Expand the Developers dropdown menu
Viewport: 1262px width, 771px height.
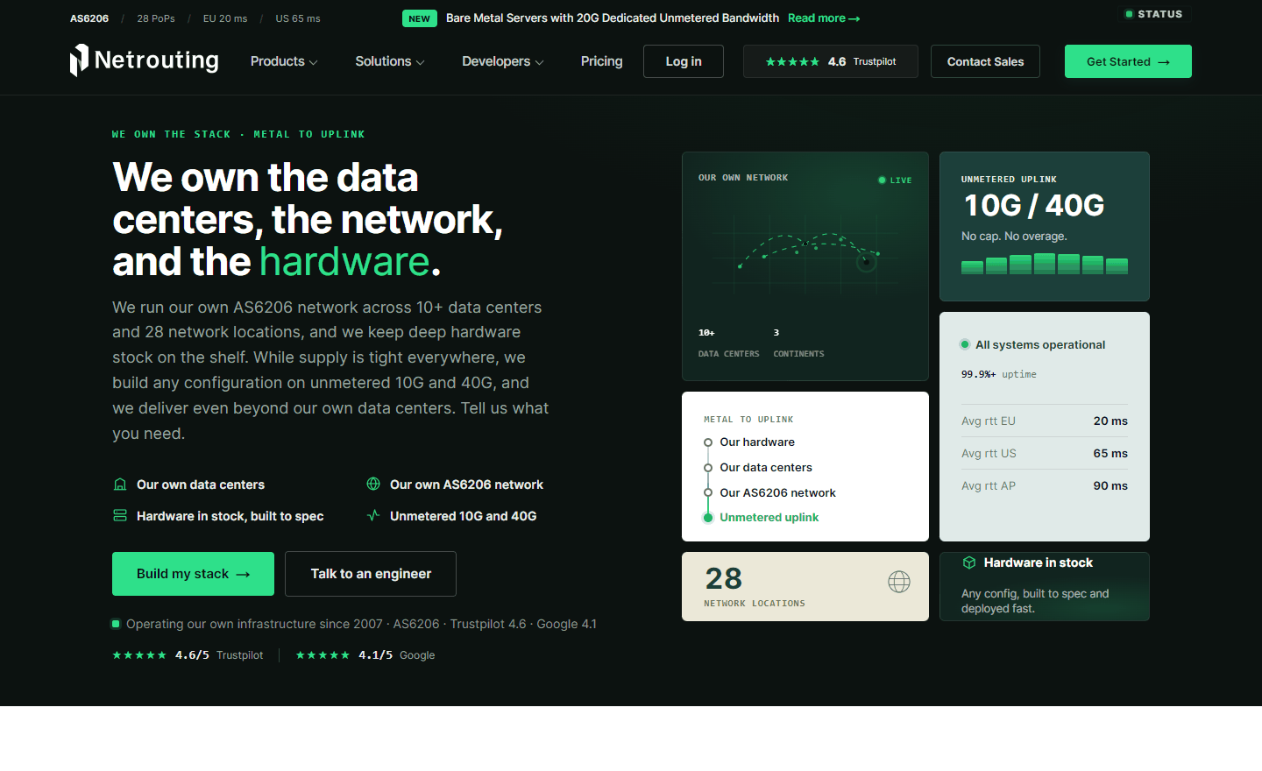503,61
